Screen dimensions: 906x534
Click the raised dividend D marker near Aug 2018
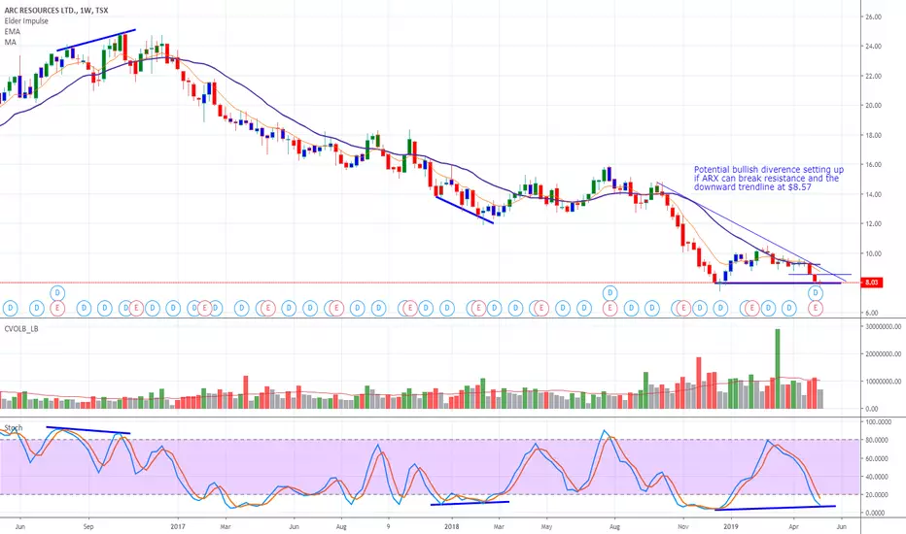610,293
